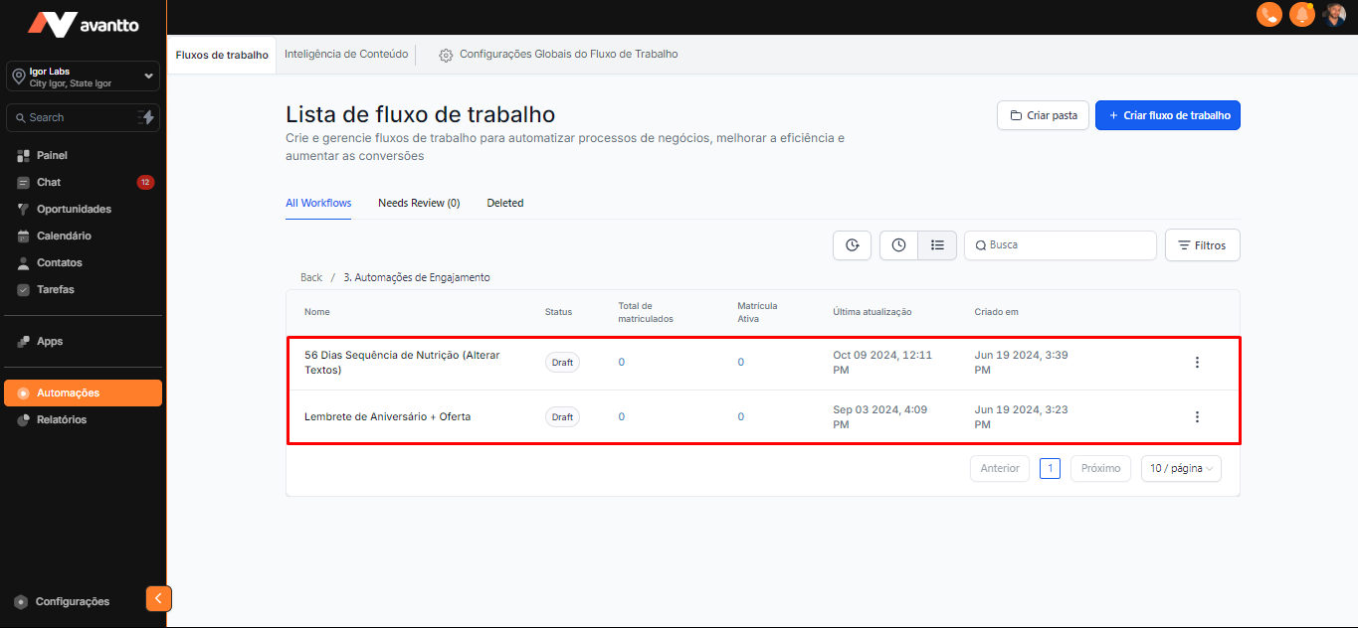Click the lightning quick actions icon
Viewport: 1358px width, 628px height.
[146, 117]
